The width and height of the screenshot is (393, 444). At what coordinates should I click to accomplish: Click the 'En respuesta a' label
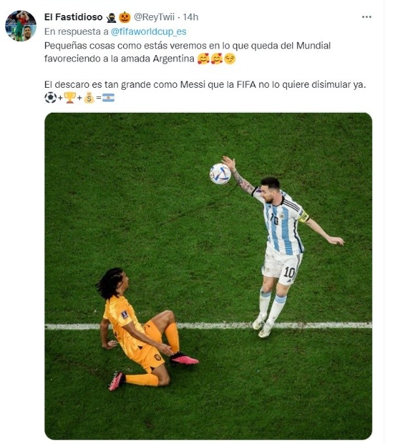point(77,31)
